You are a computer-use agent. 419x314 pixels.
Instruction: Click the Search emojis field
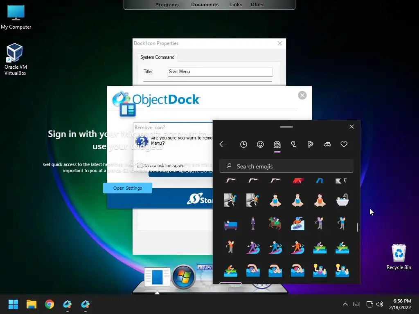(286, 166)
